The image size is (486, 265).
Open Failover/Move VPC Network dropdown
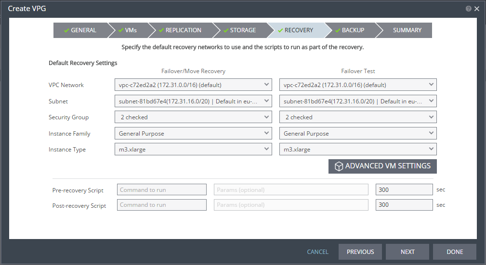(x=193, y=85)
